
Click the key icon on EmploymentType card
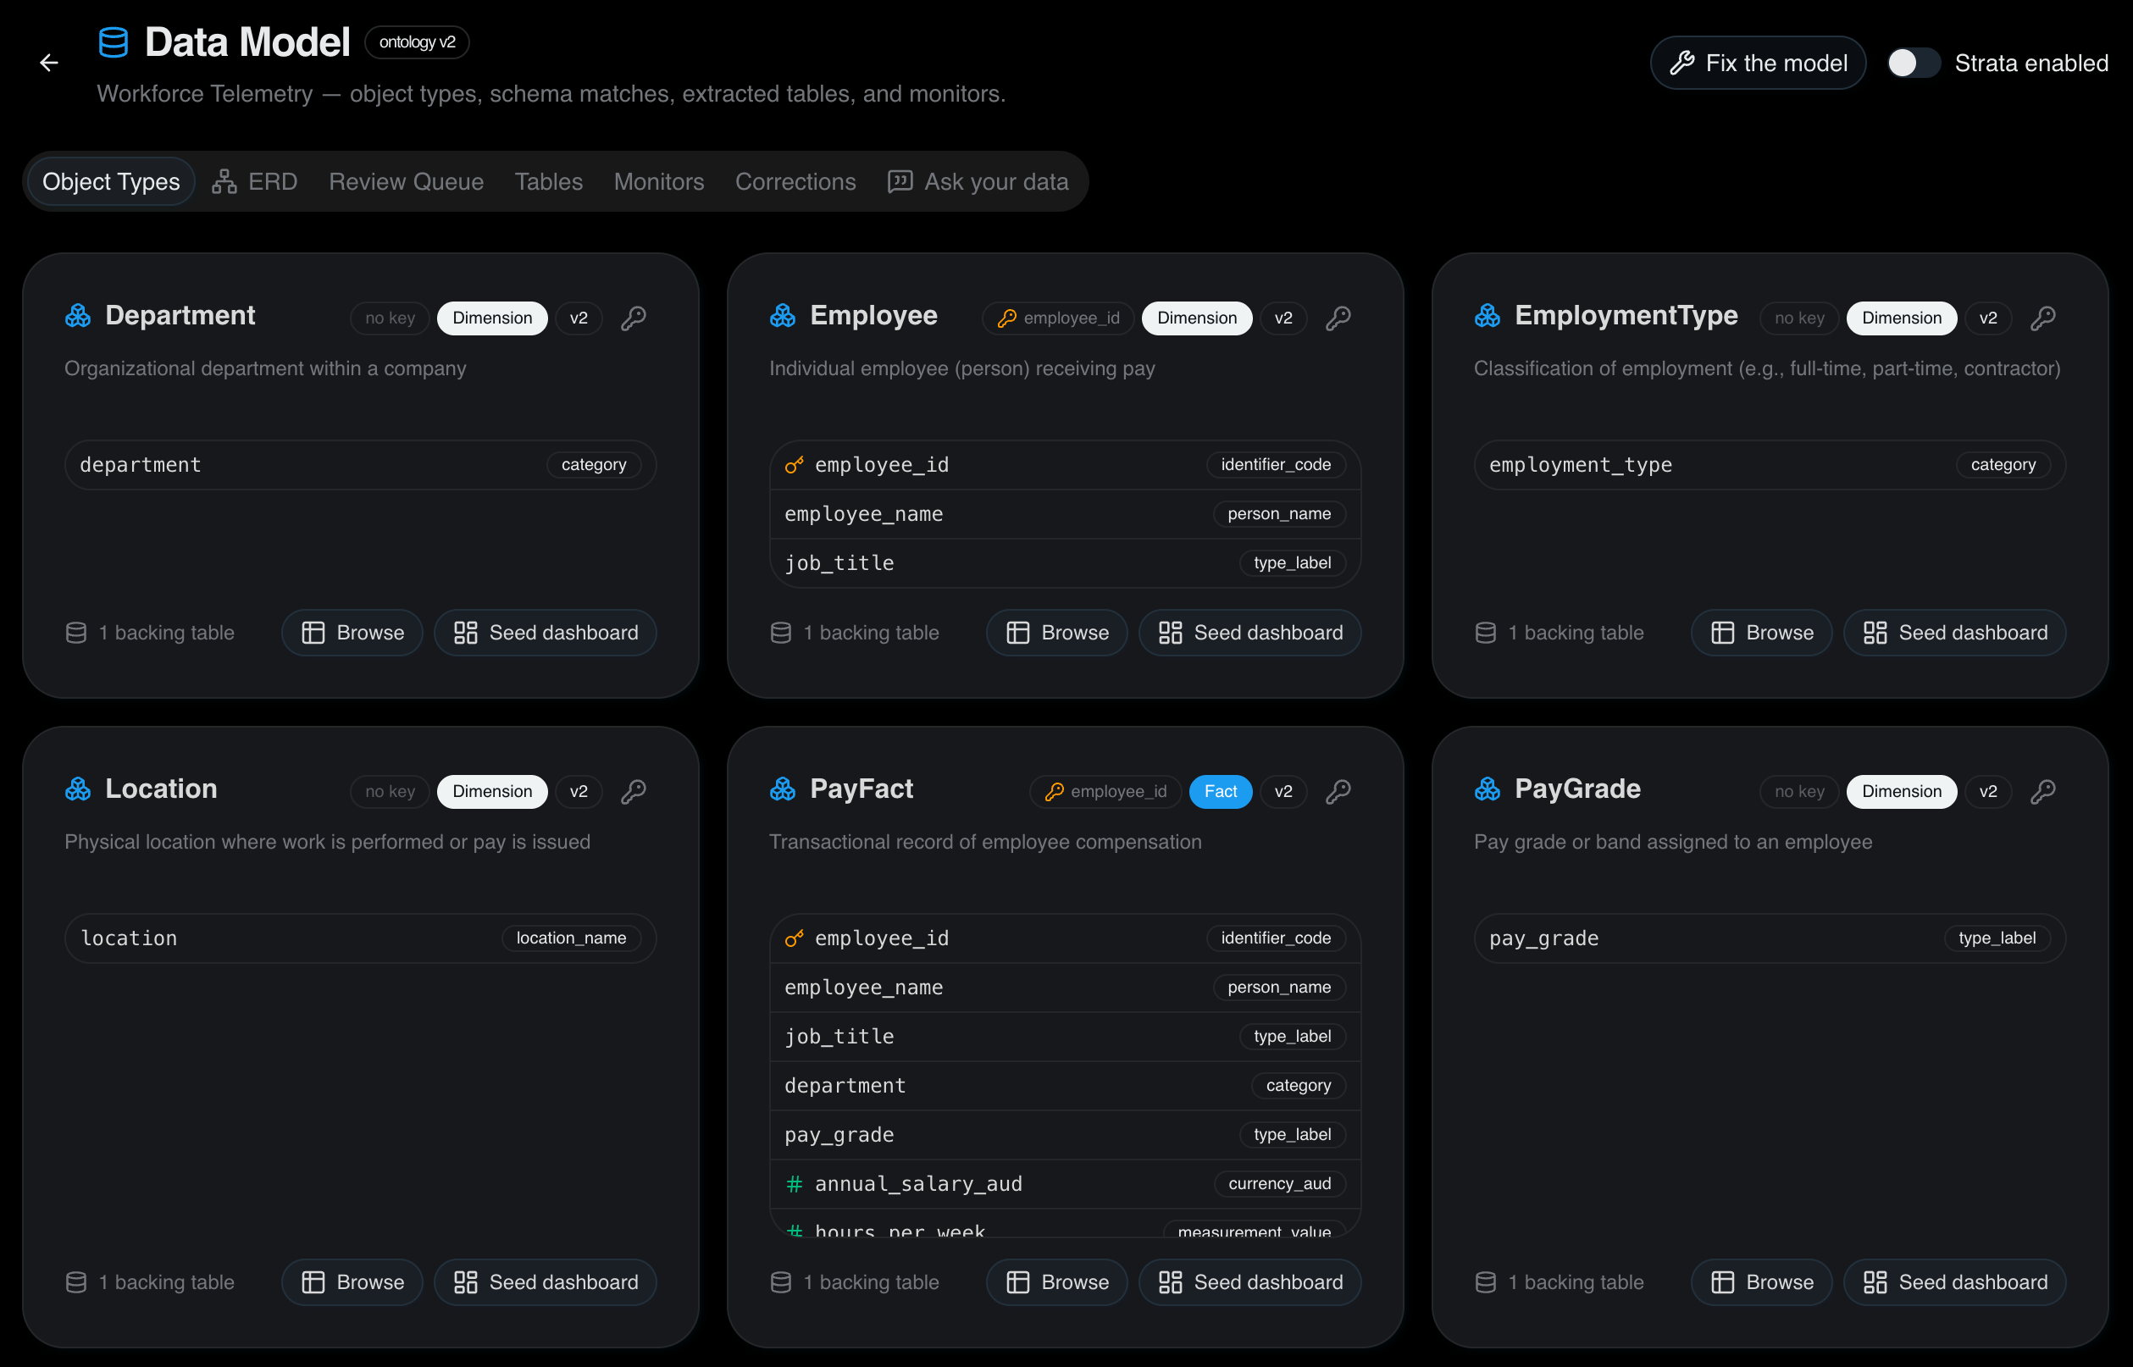[x=2043, y=318]
